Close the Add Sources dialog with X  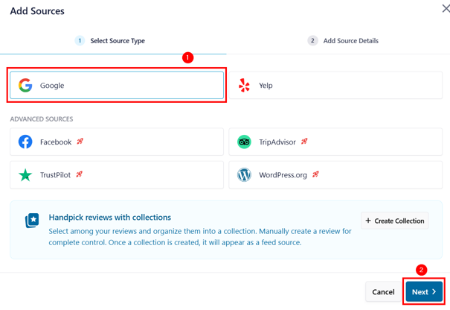pos(446,9)
